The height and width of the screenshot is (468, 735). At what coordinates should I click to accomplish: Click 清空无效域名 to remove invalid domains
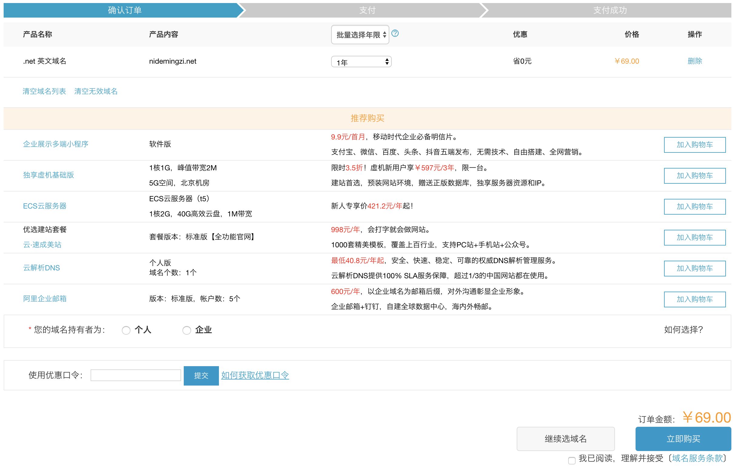pyautogui.click(x=96, y=91)
